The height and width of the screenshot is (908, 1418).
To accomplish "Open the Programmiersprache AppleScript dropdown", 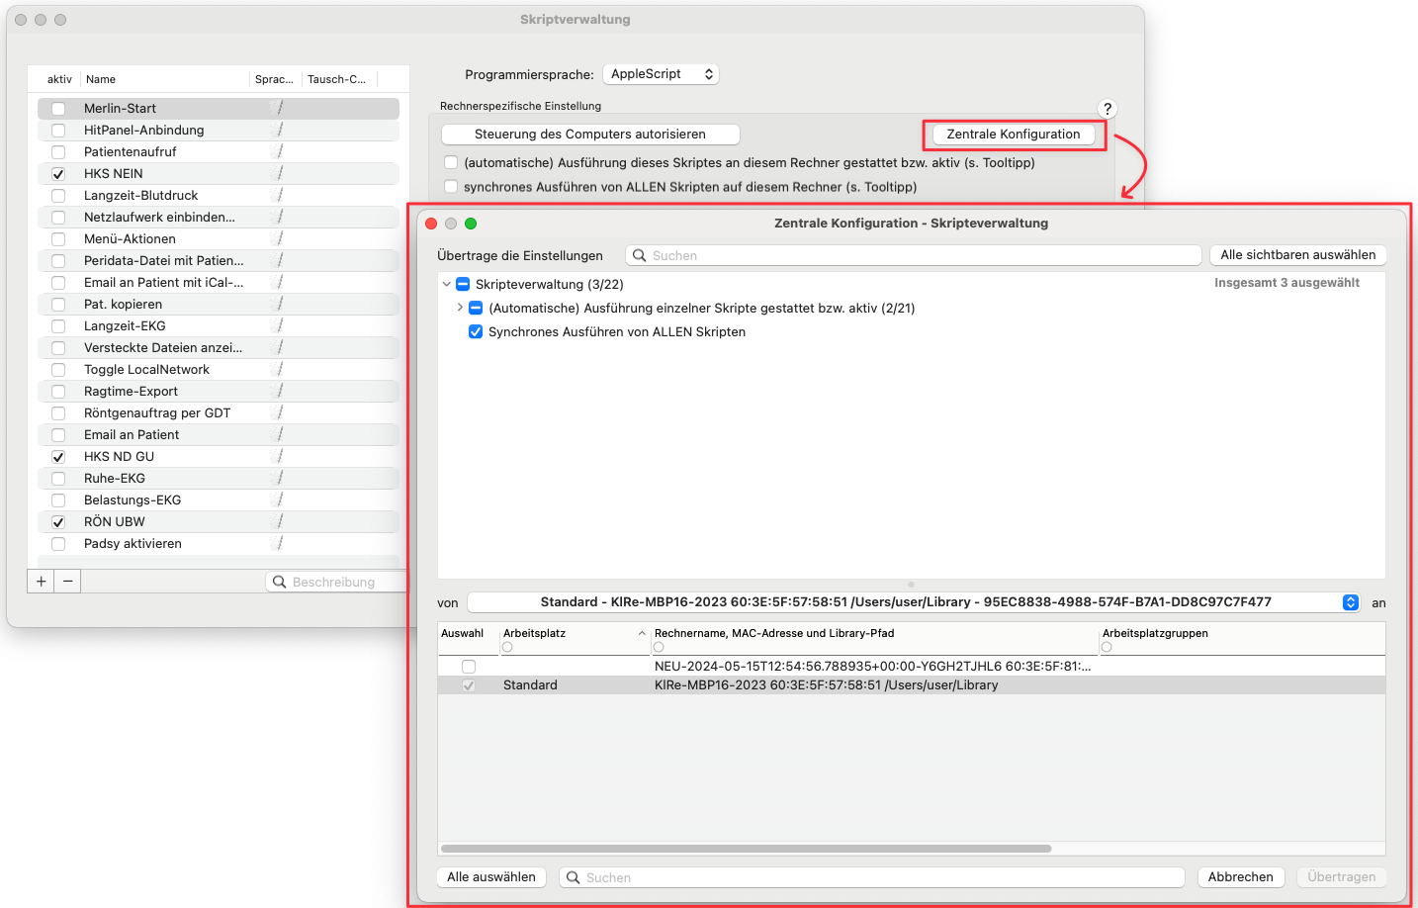I will (661, 74).
